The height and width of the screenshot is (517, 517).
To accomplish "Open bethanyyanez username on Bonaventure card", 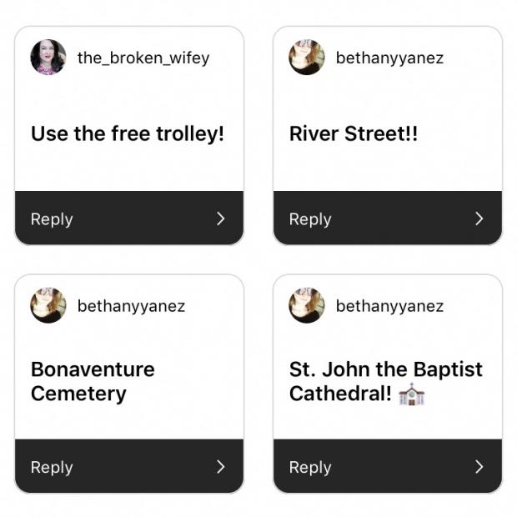I will (x=131, y=306).
